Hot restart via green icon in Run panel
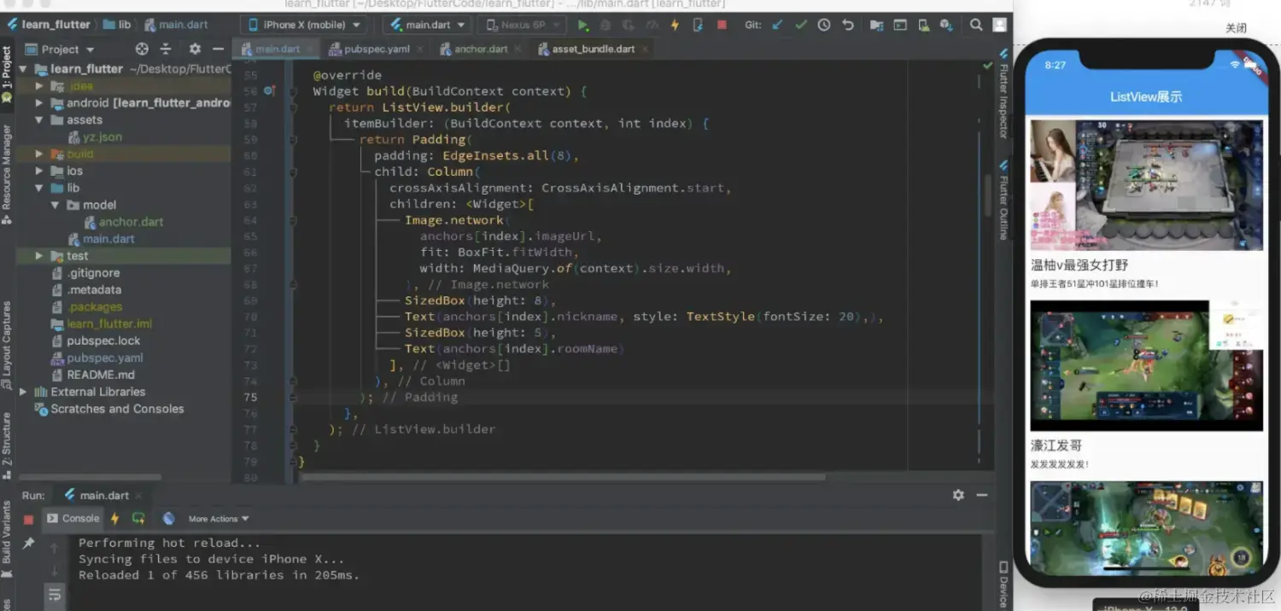1281x611 pixels. pyautogui.click(x=138, y=519)
